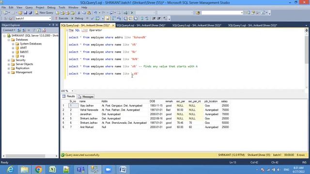This screenshot has height=174, width=310.
Task: Switch to the Messages results tab
Action: click(86, 97)
